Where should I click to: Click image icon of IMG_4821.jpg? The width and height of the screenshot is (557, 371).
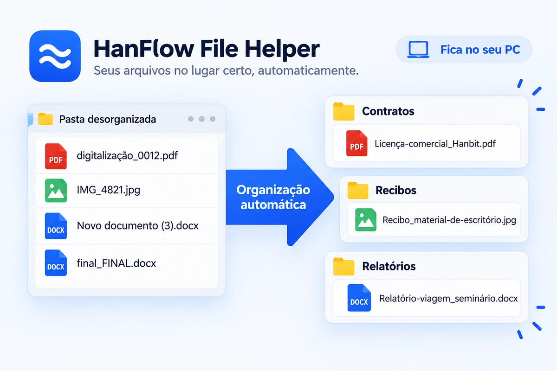click(56, 191)
